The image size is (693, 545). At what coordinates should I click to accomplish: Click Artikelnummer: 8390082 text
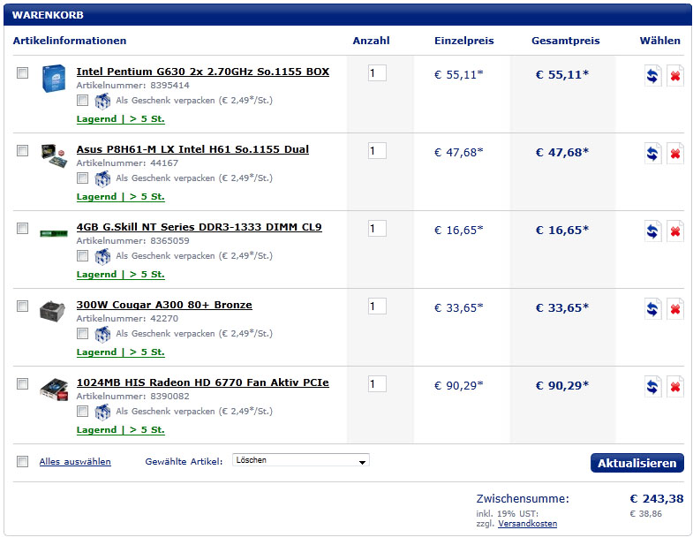coord(132,397)
